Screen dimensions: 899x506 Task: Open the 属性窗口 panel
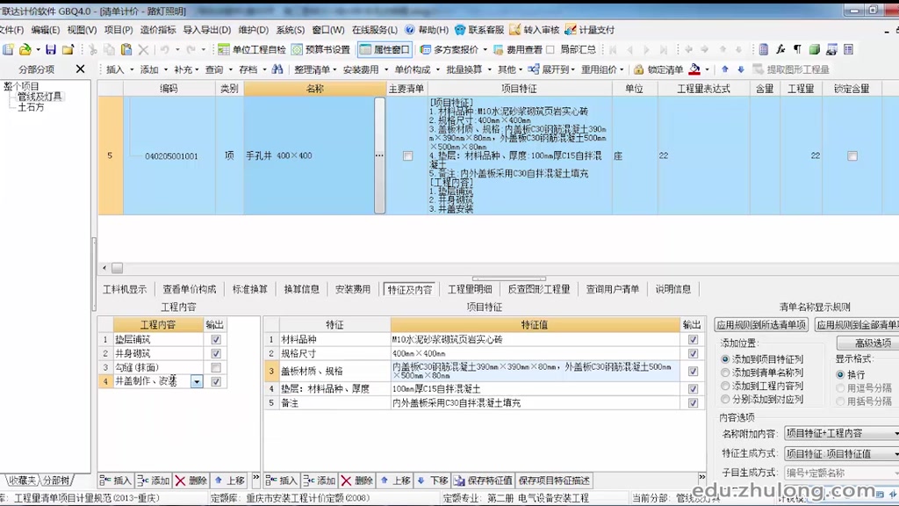tap(386, 50)
